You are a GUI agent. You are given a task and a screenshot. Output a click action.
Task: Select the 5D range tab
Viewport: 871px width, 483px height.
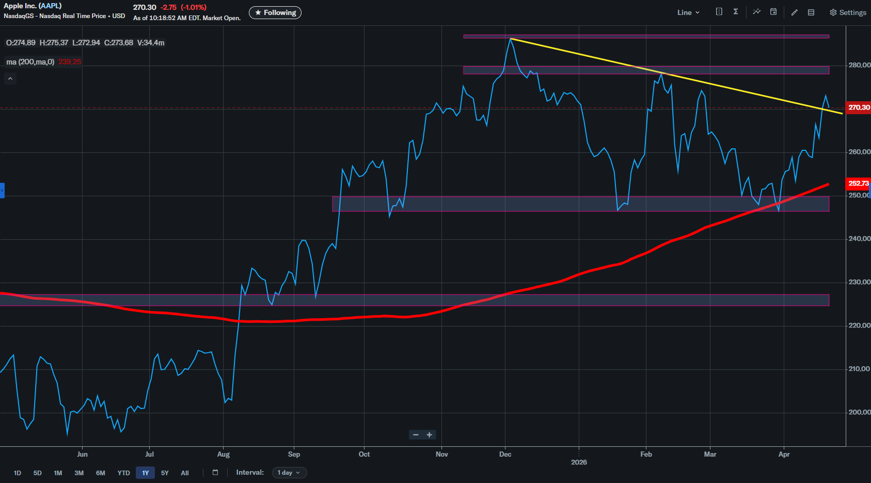[38, 473]
